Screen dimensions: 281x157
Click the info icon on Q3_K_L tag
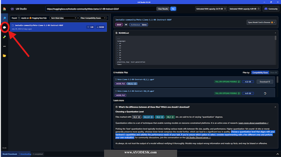[x=135, y=84]
